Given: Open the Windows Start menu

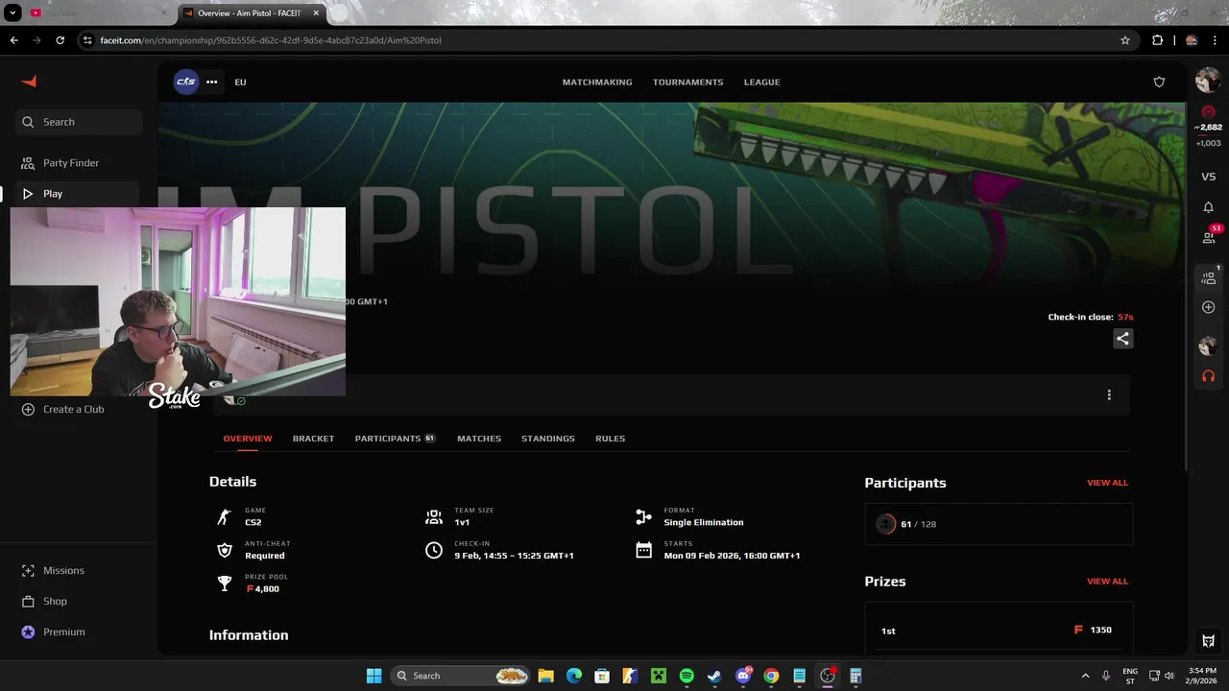Looking at the screenshot, I should point(374,676).
